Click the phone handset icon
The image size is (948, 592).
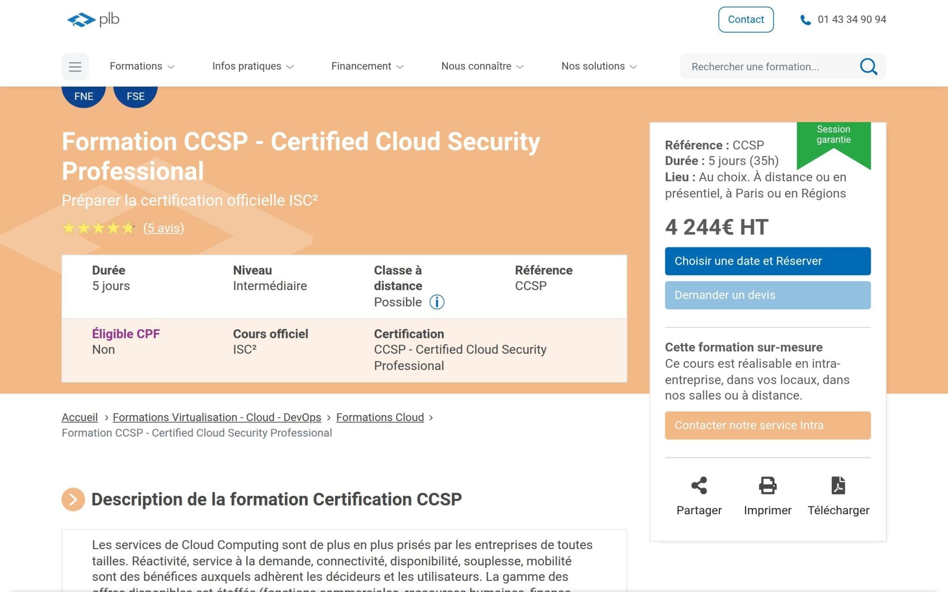[805, 20]
